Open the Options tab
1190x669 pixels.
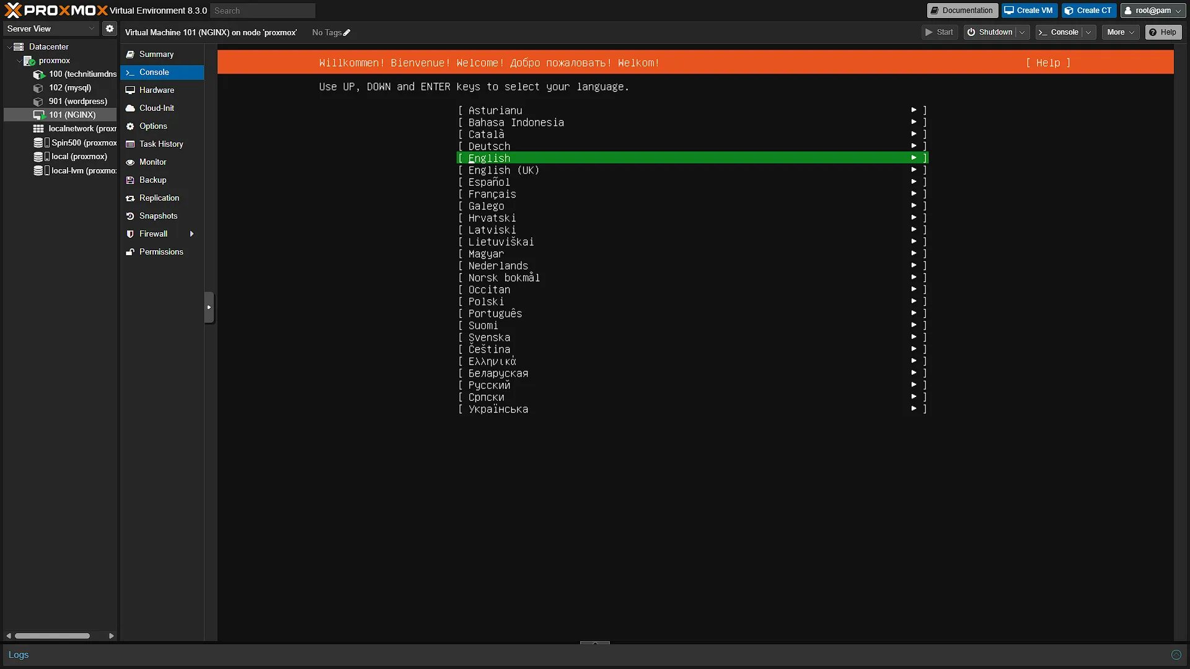pos(162,126)
